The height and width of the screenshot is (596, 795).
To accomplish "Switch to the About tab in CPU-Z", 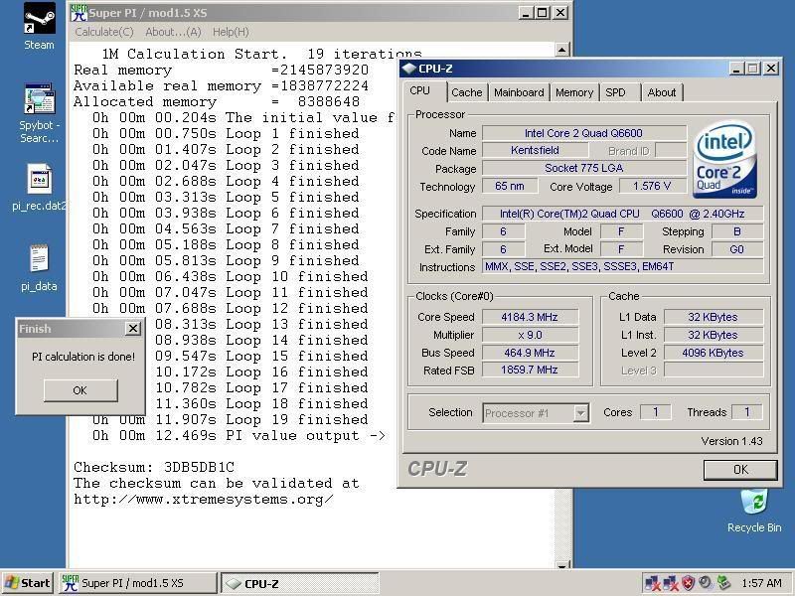I will (x=662, y=92).
